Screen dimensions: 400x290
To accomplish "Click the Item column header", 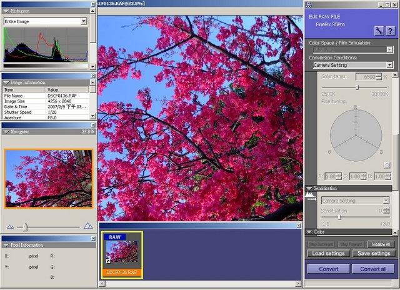I will click(x=24, y=89).
